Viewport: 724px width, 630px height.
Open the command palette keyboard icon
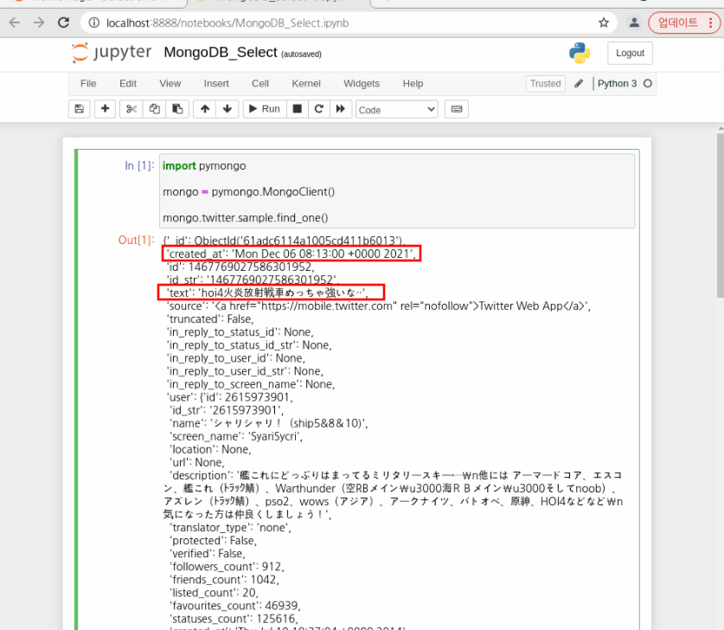pos(457,109)
